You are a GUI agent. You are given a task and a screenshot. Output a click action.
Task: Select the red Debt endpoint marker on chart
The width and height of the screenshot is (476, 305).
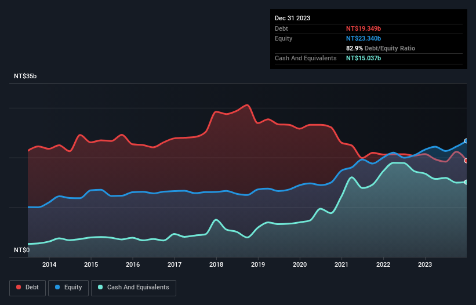click(466, 161)
